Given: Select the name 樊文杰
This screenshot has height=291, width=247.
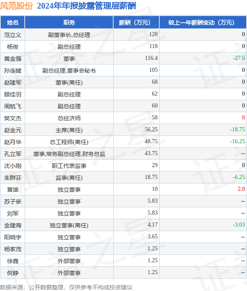Looking at the screenshot, I should click(x=13, y=118).
